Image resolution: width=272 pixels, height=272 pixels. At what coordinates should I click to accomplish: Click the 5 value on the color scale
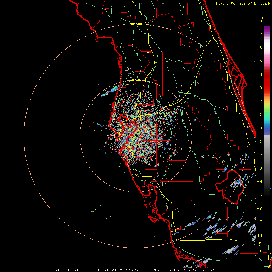tap(261, 61)
